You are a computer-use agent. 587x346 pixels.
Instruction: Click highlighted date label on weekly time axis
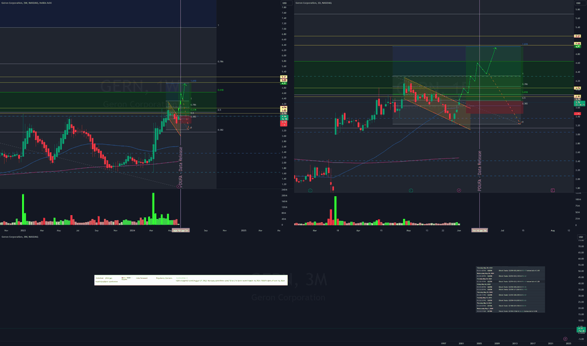pyautogui.click(x=181, y=230)
